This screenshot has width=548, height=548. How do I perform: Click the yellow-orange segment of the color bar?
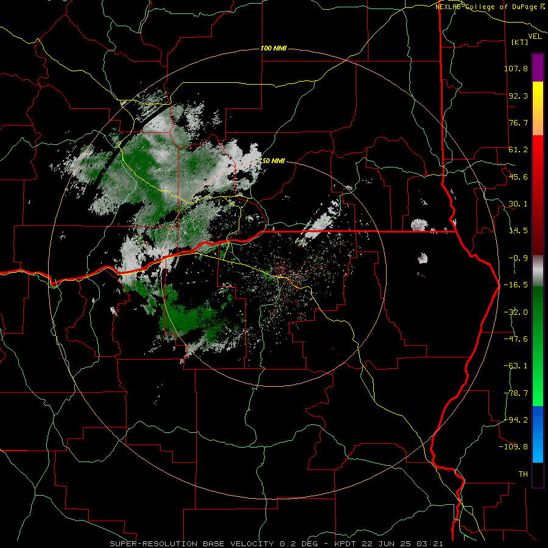click(538, 108)
